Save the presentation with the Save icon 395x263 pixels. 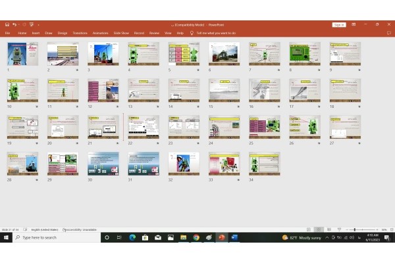click(7, 24)
